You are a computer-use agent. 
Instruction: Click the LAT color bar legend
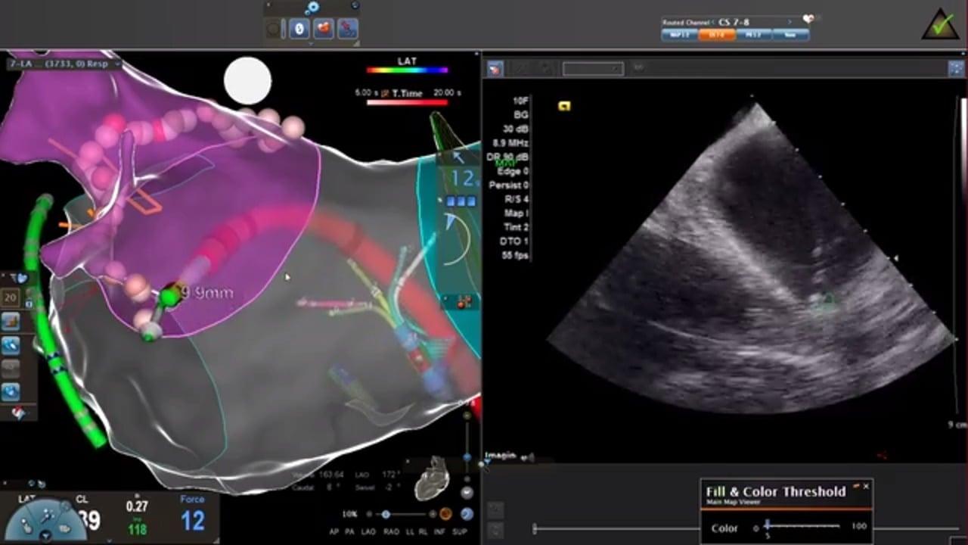point(407,70)
